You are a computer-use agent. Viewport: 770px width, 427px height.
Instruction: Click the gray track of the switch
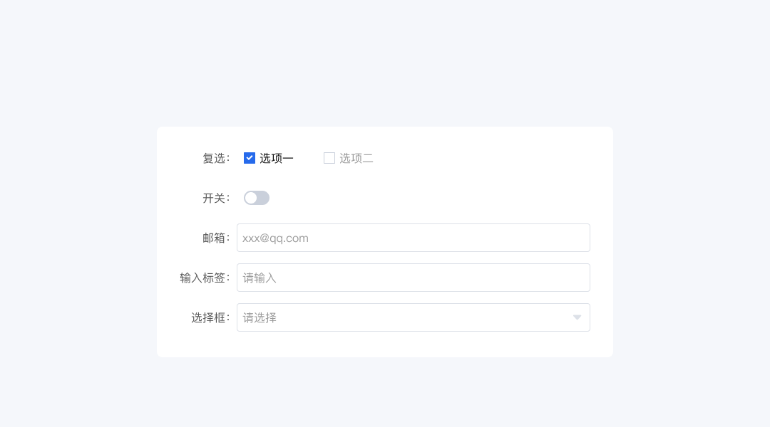(263, 198)
